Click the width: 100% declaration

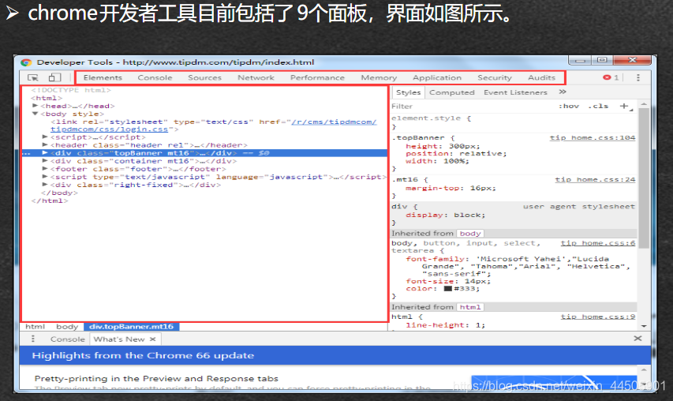pyautogui.click(x=437, y=161)
